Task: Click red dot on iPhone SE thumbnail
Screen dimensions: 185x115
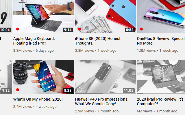Action: [79, 29]
